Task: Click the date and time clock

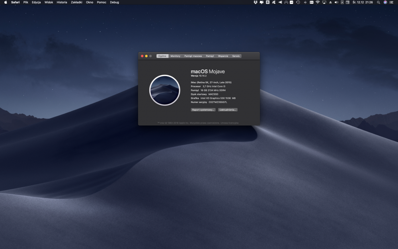Action: pos(363,2)
